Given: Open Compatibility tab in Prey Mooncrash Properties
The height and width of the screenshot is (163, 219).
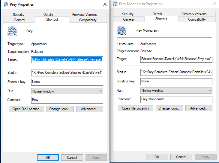Looking at the screenshot, I should click(197, 19).
